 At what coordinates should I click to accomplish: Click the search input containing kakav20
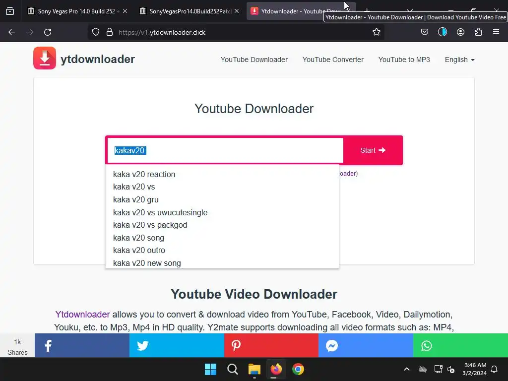click(225, 150)
